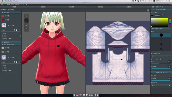Open the 表示 menu
Viewport: 172px width, 97px height.
(13, 5)
